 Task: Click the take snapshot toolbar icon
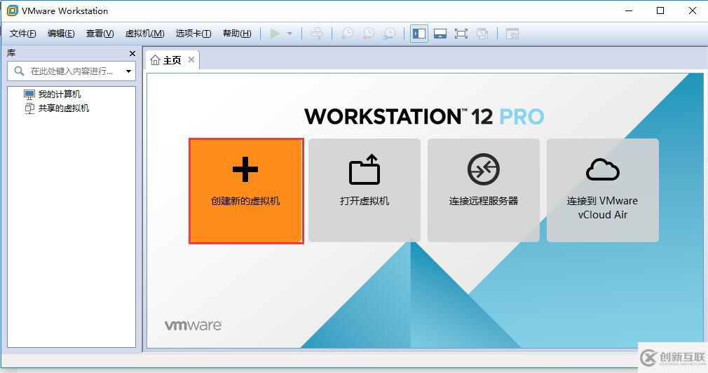click(347, 34)
